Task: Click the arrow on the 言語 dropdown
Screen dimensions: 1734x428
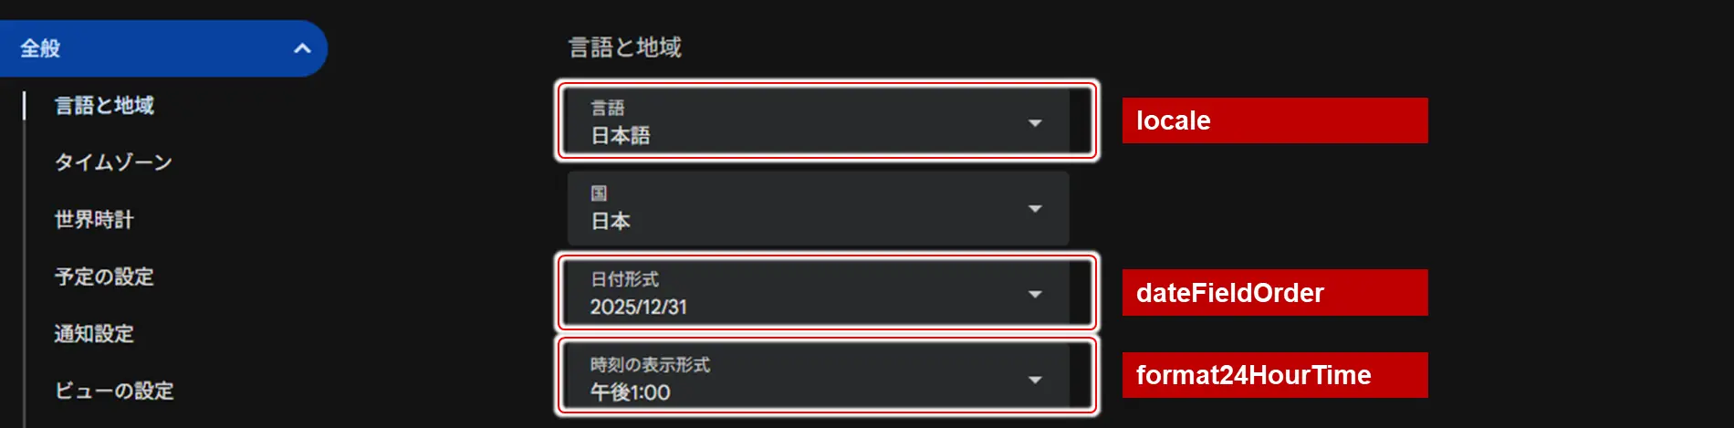Action: [x=1035, y=122]
